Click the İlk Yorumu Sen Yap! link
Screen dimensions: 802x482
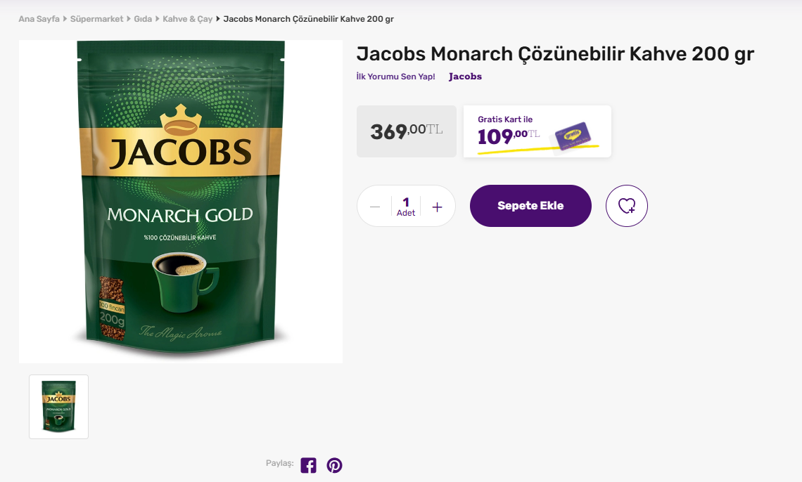(395, 77)
